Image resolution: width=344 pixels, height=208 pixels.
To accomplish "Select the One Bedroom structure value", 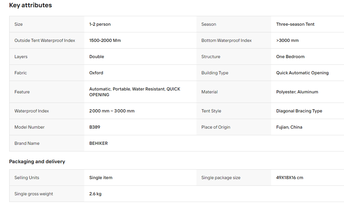I will pos(290,57).
